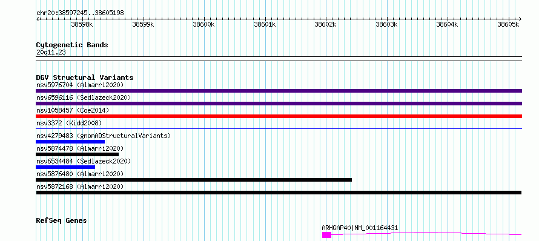Viewport: 539px width, 241px height.
Task: Click the nsv1058457 (Coe2014) label
Action: (73, 110)
